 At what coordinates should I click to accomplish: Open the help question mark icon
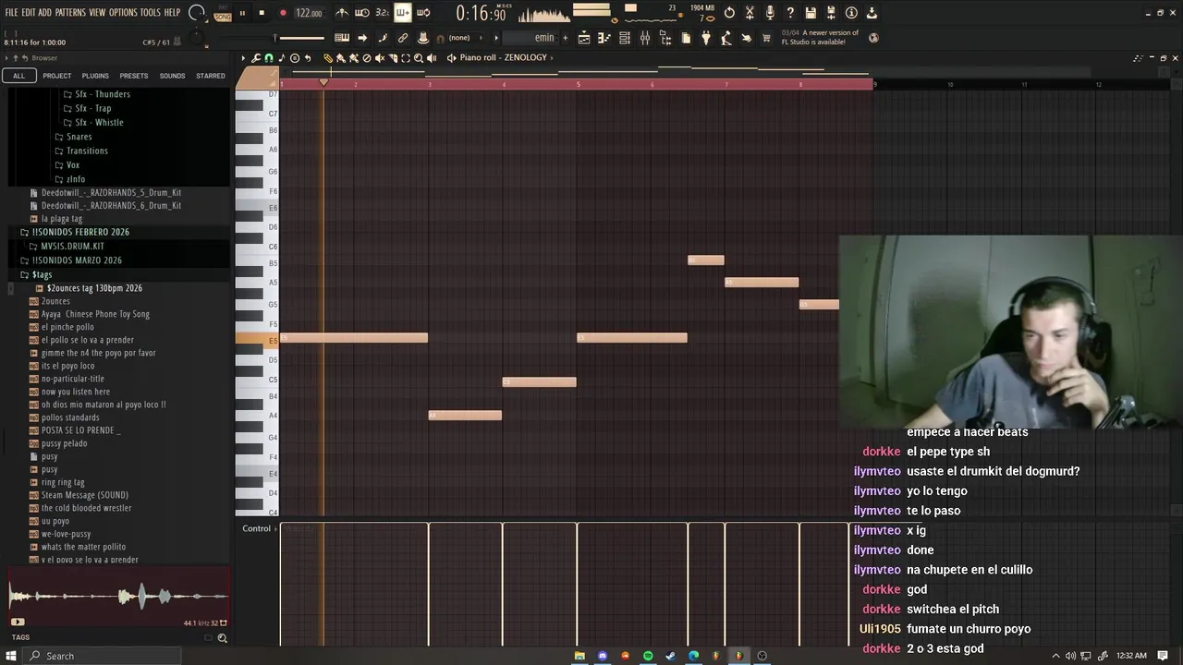[790, 13]
